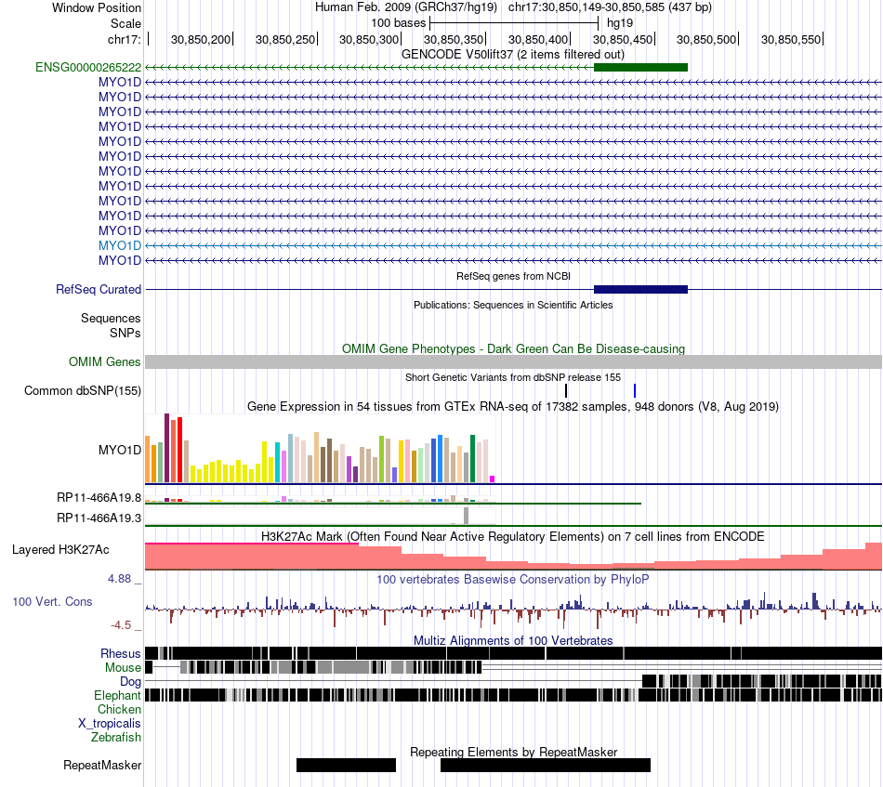Screen dimensions: 883x787
Task: Select the black dbSNP variant marker
Action: (566, 390)
